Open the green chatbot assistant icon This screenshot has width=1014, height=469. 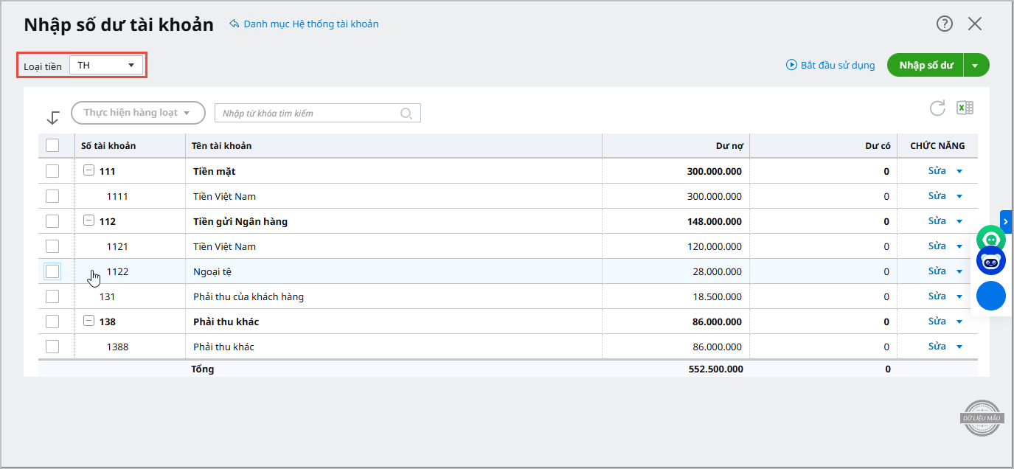pos(991,239)
